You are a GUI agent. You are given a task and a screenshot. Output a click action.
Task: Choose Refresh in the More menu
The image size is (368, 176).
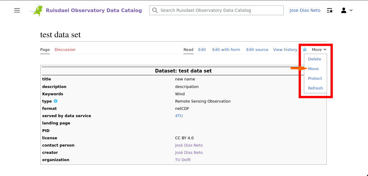[316, 88]
